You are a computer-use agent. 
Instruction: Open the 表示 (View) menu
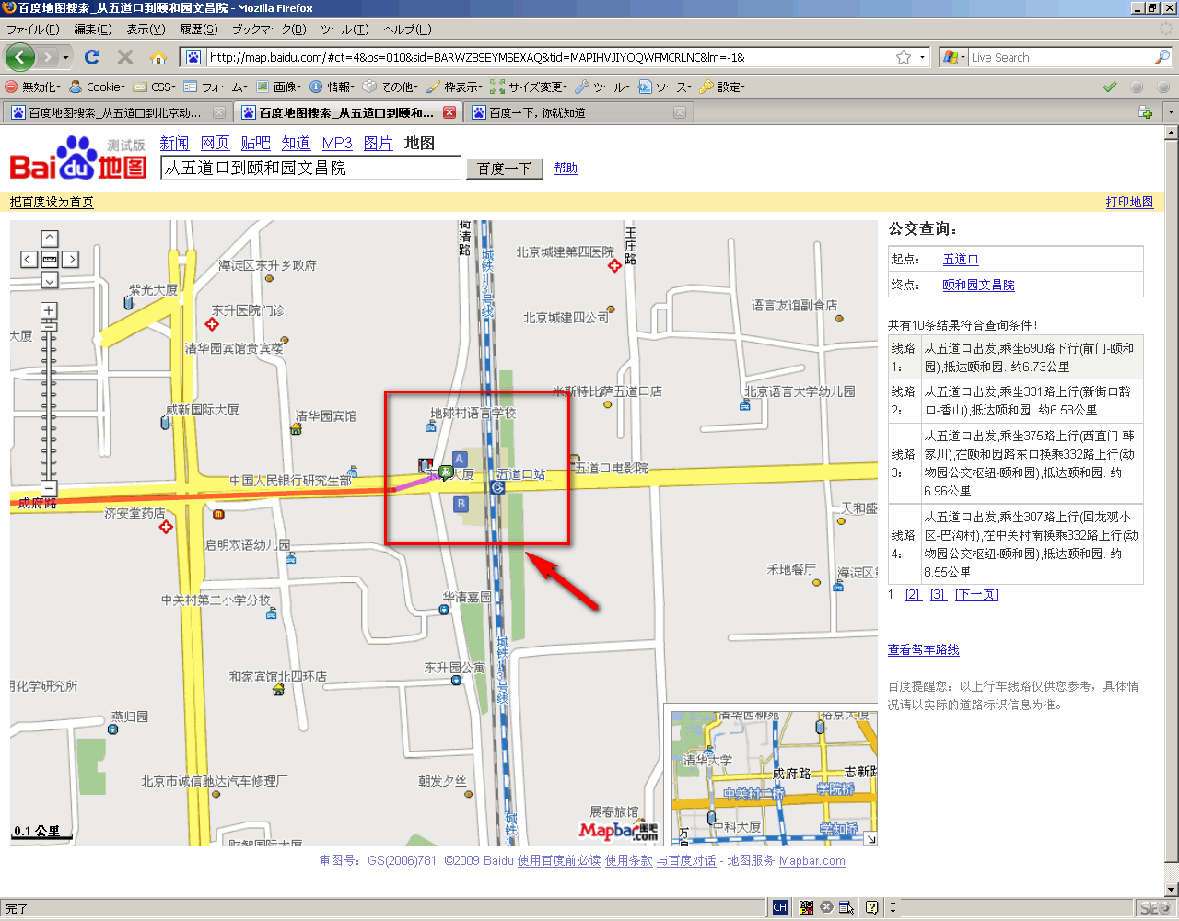point(146,29)
